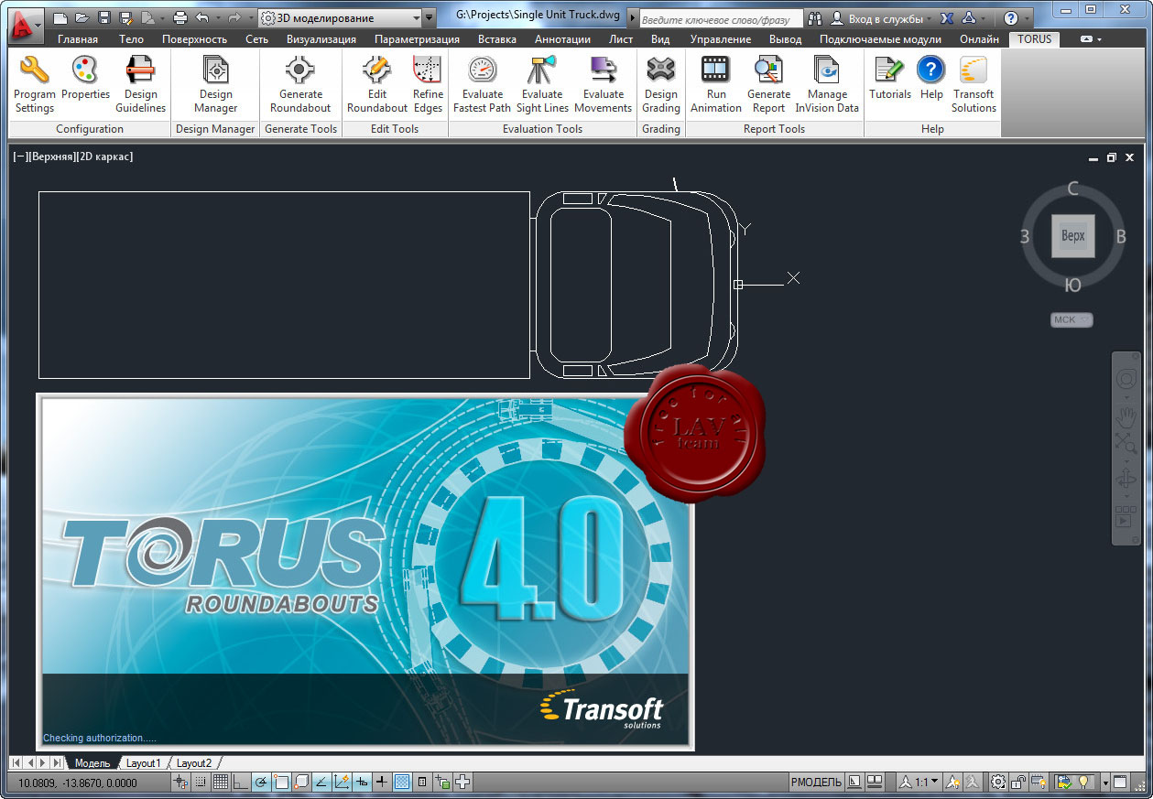Toggle polar tracking in status bar

pyautogui.click(x=261, y=782)
